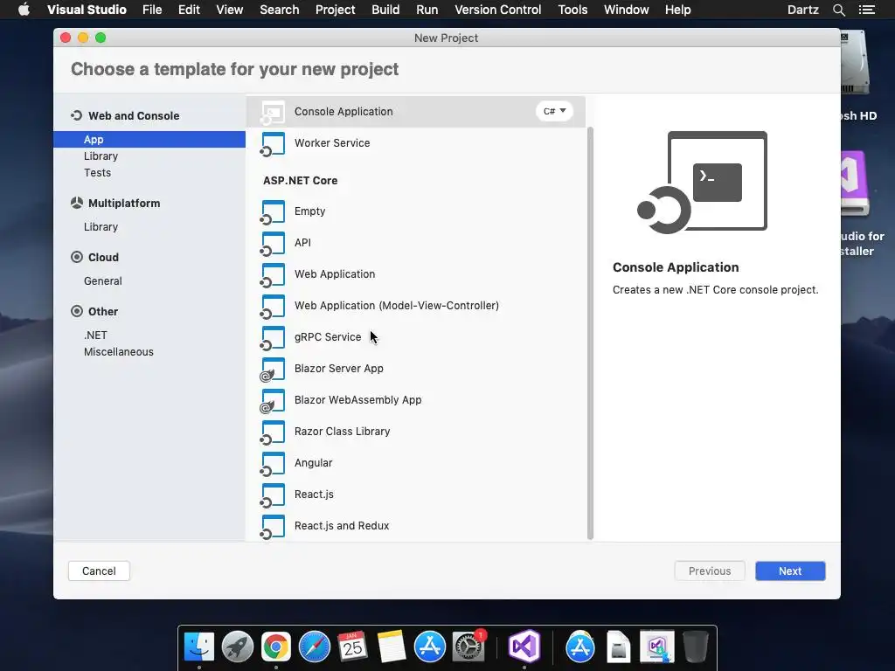Open the Build menu
The height and width of the screenshot is (671, 895).
pos(385,10)
